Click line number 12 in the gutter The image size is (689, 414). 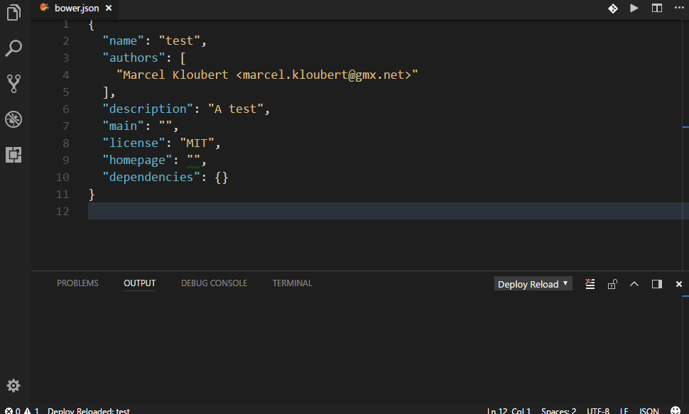click(x=63, y=212)
